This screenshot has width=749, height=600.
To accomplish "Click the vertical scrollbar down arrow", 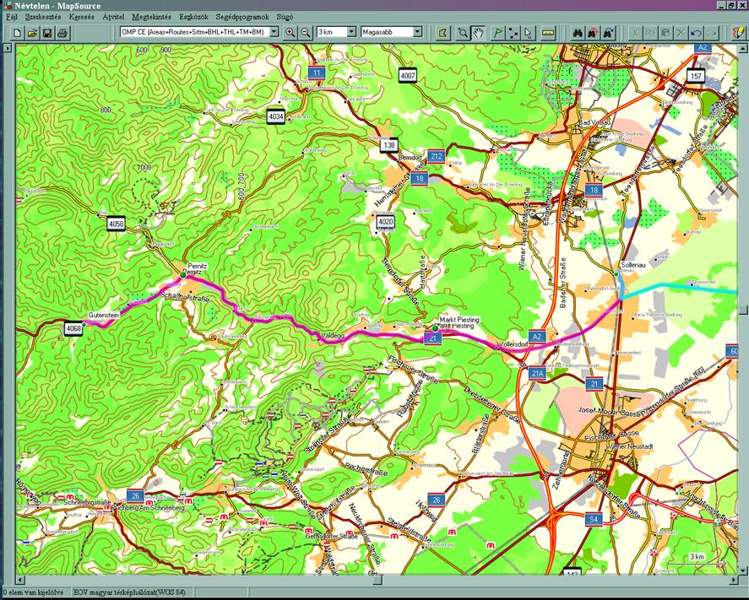I will tap(743, 570).
